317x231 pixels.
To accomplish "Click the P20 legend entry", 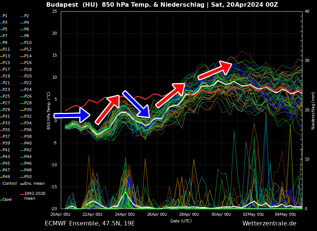I will point(26,76).
